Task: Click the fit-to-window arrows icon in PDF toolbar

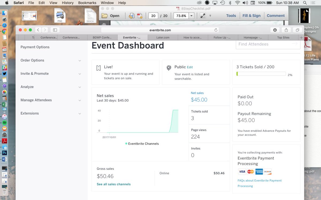Action: click(203, 16)
